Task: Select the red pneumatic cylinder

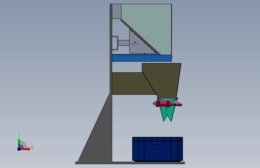Action: [167, 104]
